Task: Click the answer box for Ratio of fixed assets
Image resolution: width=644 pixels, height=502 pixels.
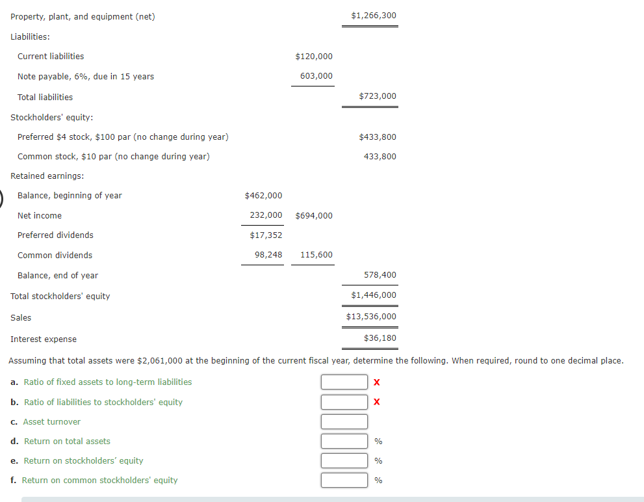Action: (x=344, y=382)
